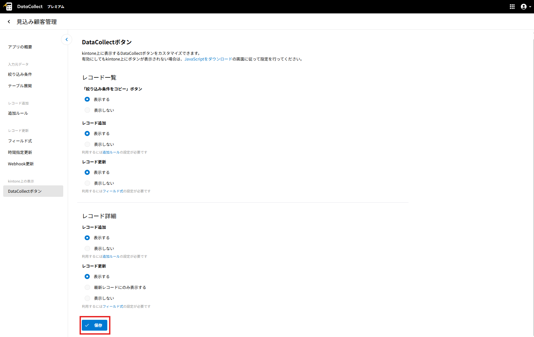The width and height of the screenshot is (534, 337).
Task: Open 追加ルール link under レコード一覧 レコード追加
Action: (111, 152)
